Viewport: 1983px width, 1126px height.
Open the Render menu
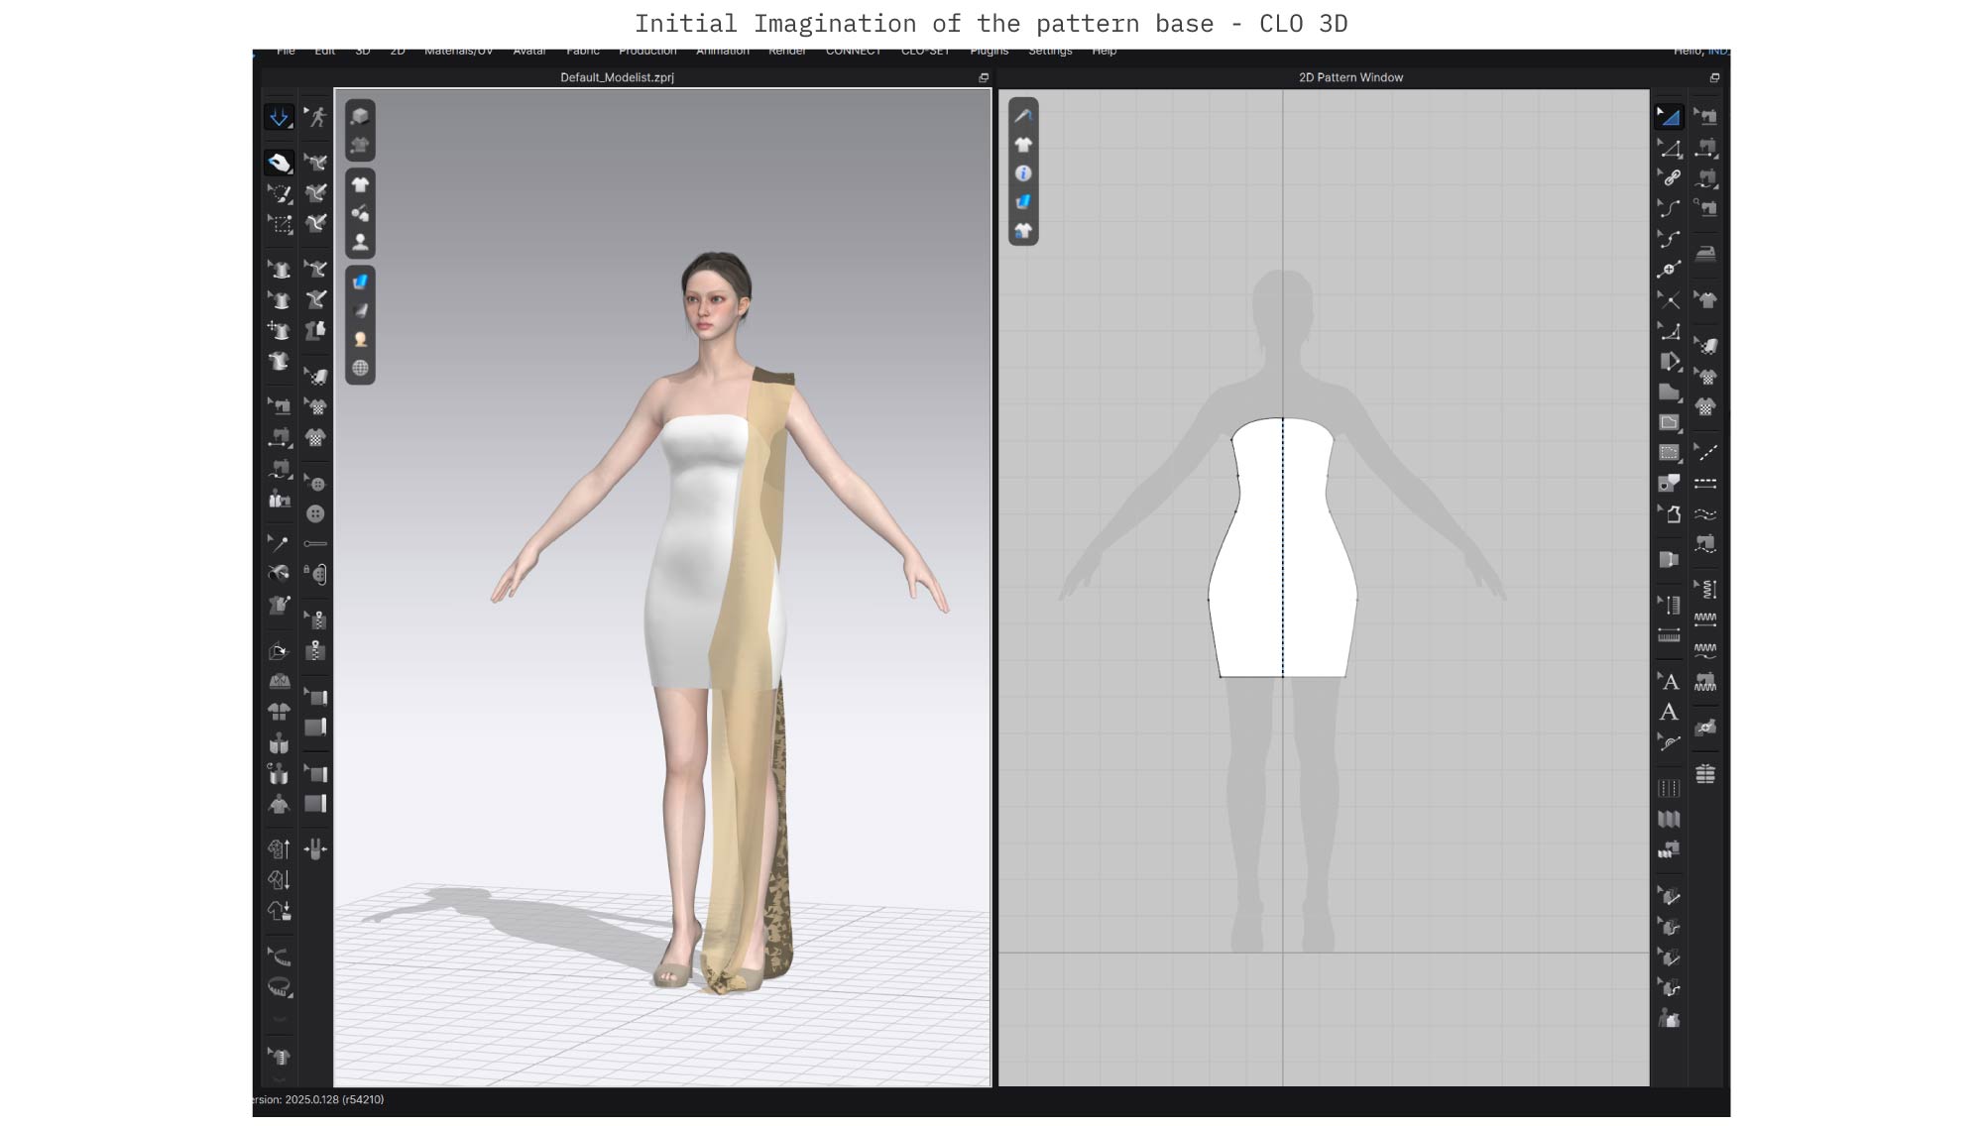click(787, 51)
